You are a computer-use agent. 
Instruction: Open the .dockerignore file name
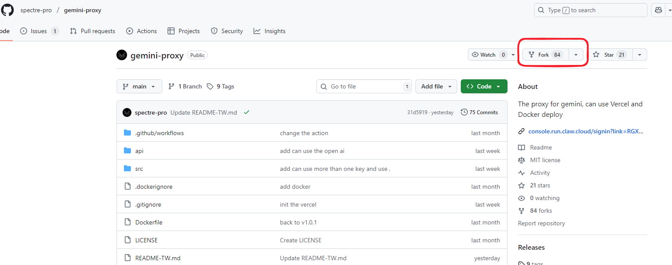pyautogui.click(x=154, y=187)
